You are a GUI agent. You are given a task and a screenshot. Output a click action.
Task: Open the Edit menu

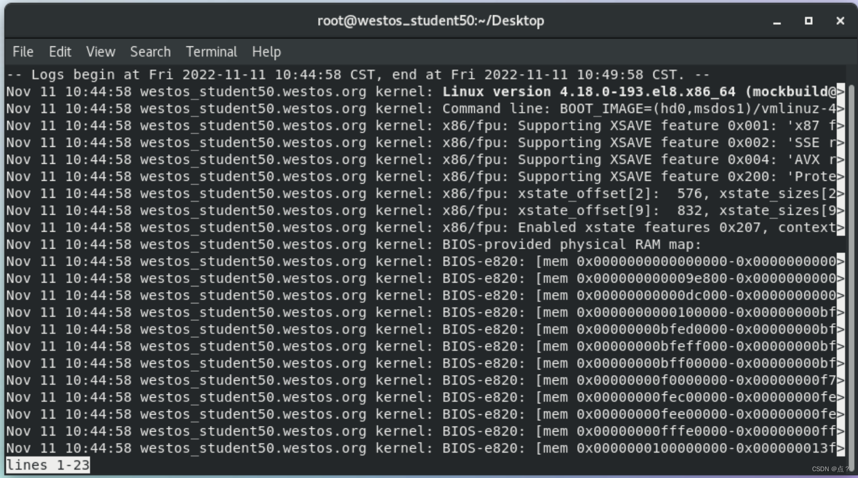60,52
